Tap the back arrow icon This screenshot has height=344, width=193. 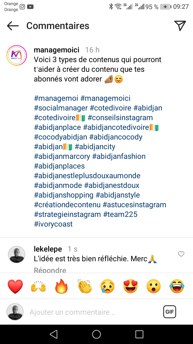point(13,26)
